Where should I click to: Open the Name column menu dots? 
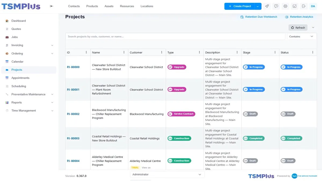click(124, 52)
